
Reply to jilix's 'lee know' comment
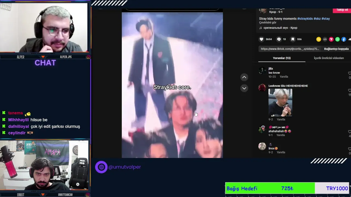(x=284, y=77)
